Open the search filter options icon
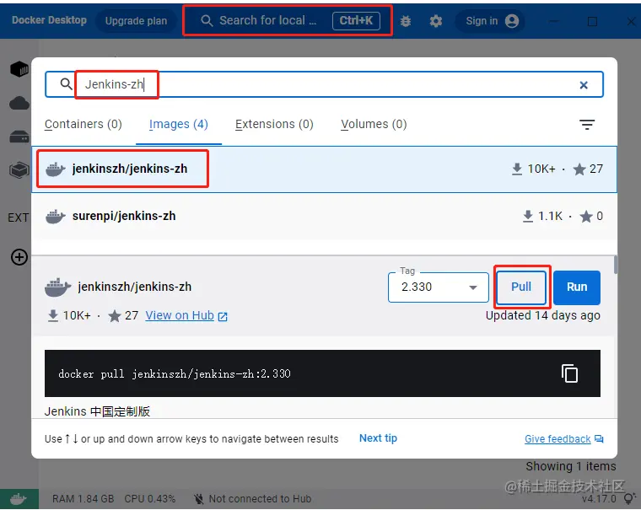This screenshot has height=510, width=641. [x=587, y=124]
